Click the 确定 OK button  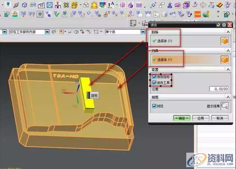pos(182,118)
